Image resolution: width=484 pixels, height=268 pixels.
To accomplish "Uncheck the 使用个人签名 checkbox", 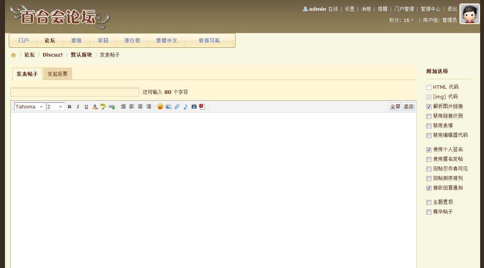I will [429, 150].
